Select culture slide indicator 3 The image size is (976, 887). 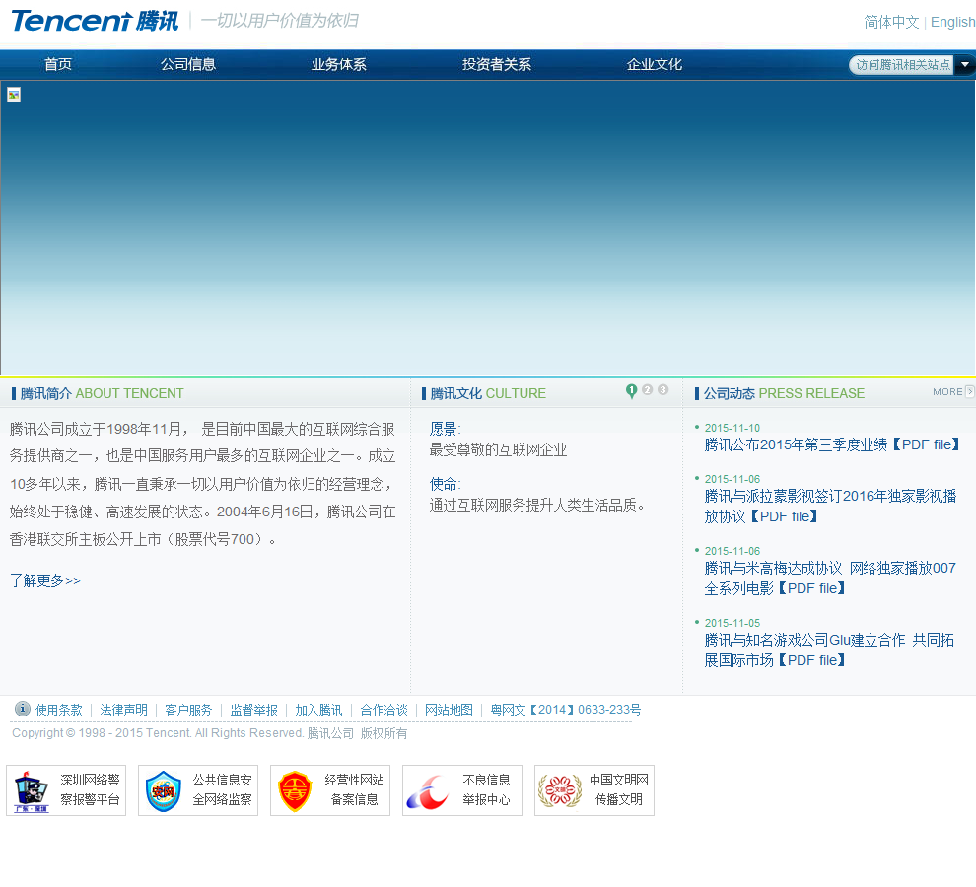click(x=663, y=389)
